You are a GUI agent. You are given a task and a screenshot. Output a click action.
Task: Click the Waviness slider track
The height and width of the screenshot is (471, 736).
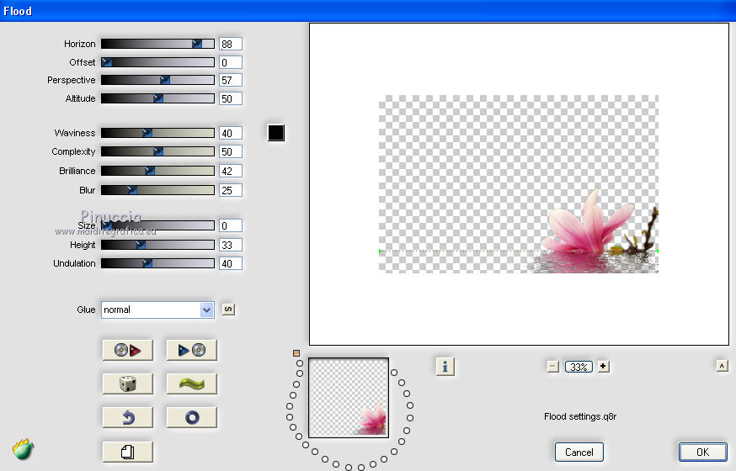[157, 133]
